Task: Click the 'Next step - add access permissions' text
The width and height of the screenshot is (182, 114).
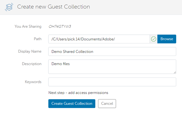Action: (78, 93)
